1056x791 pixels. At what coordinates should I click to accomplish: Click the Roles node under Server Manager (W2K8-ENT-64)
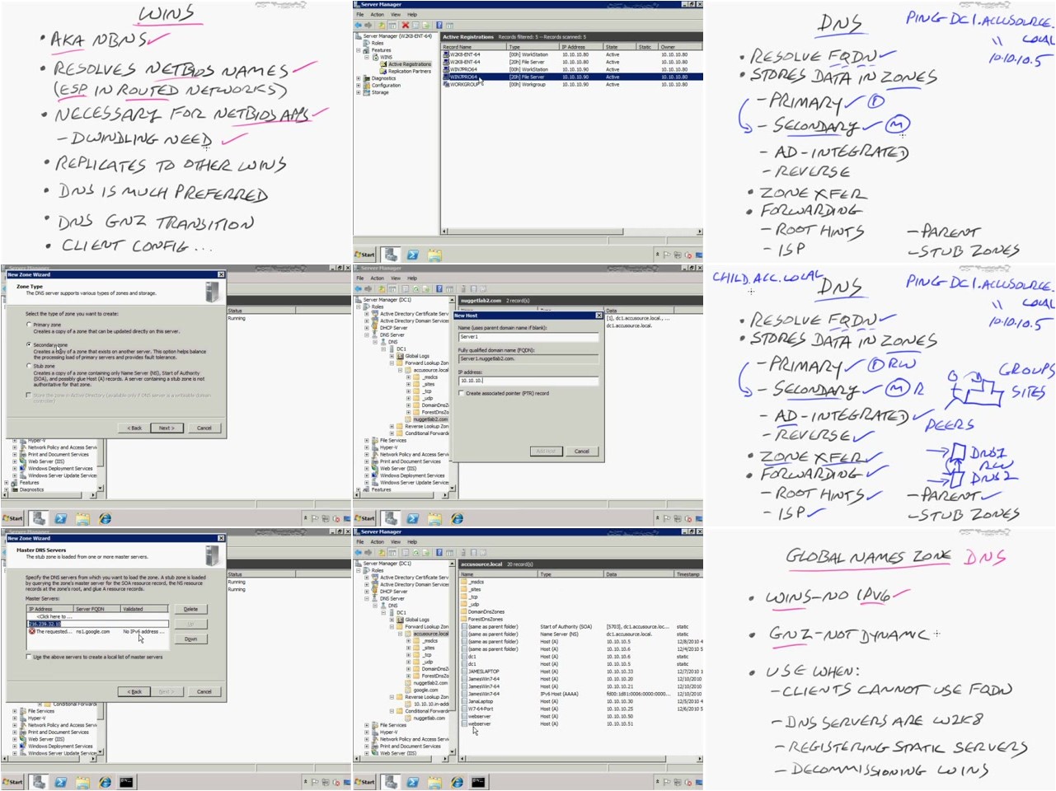(378, 43)
